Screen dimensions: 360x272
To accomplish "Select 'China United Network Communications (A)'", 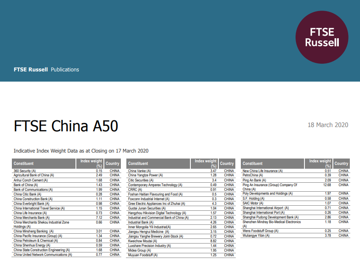I will [43, 255].
